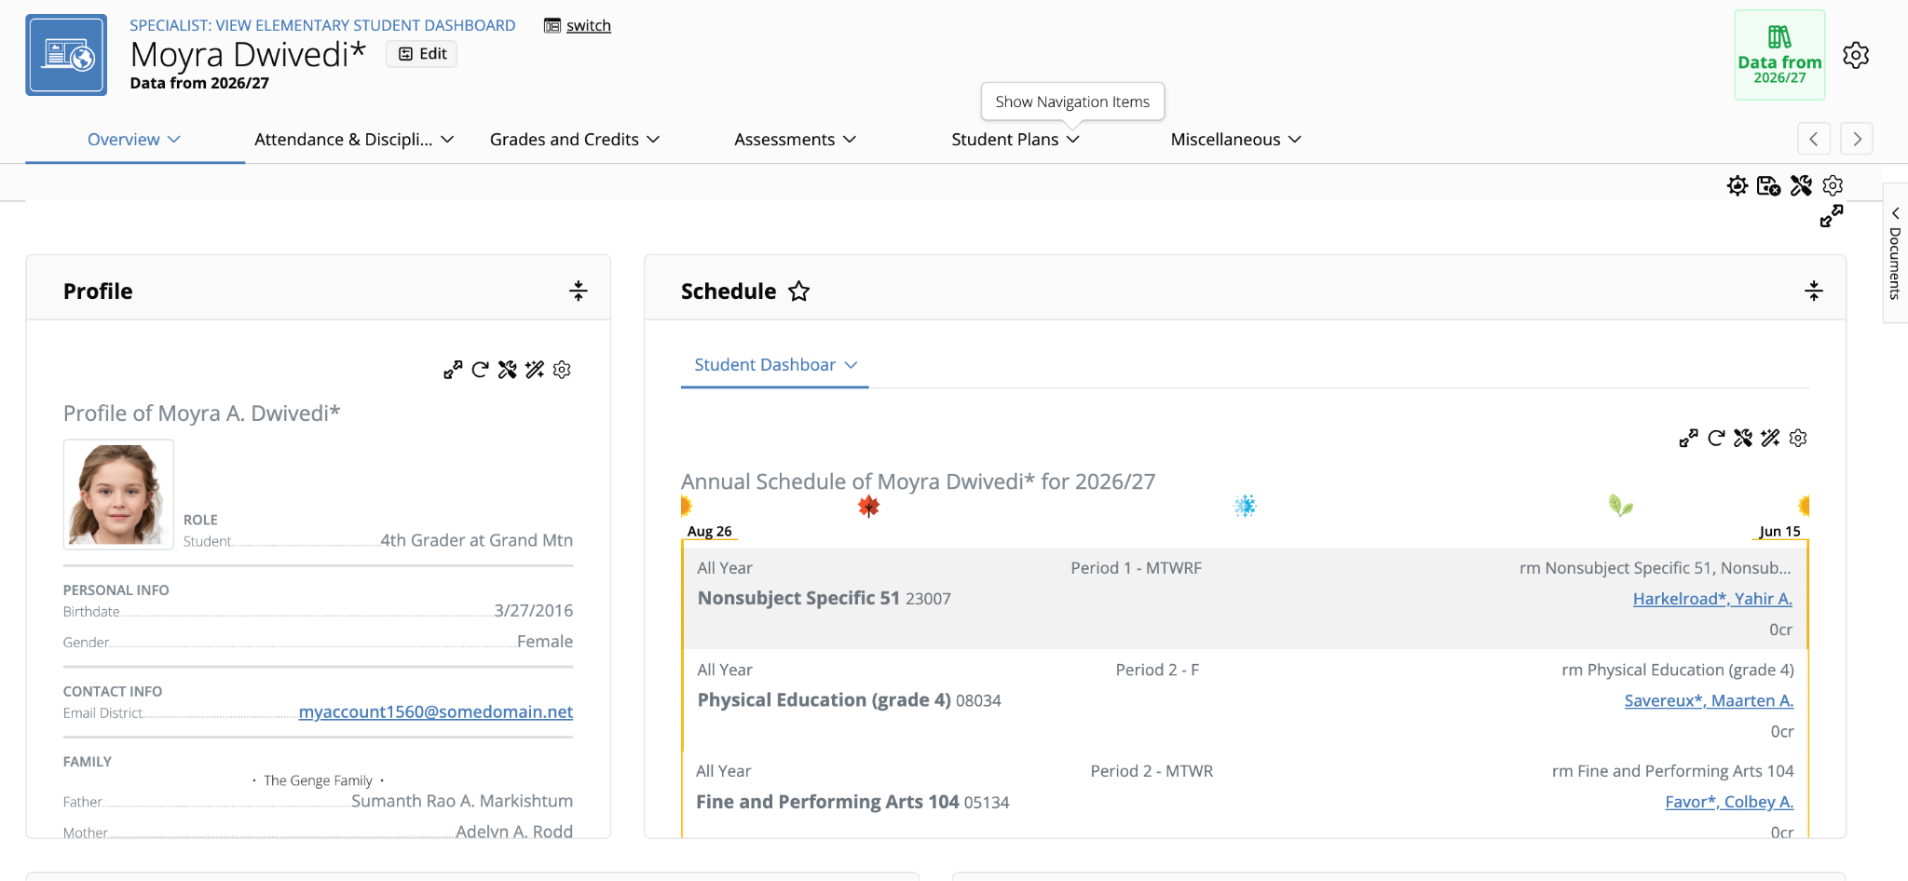Refresh the Profile widget

pos(480,370)
